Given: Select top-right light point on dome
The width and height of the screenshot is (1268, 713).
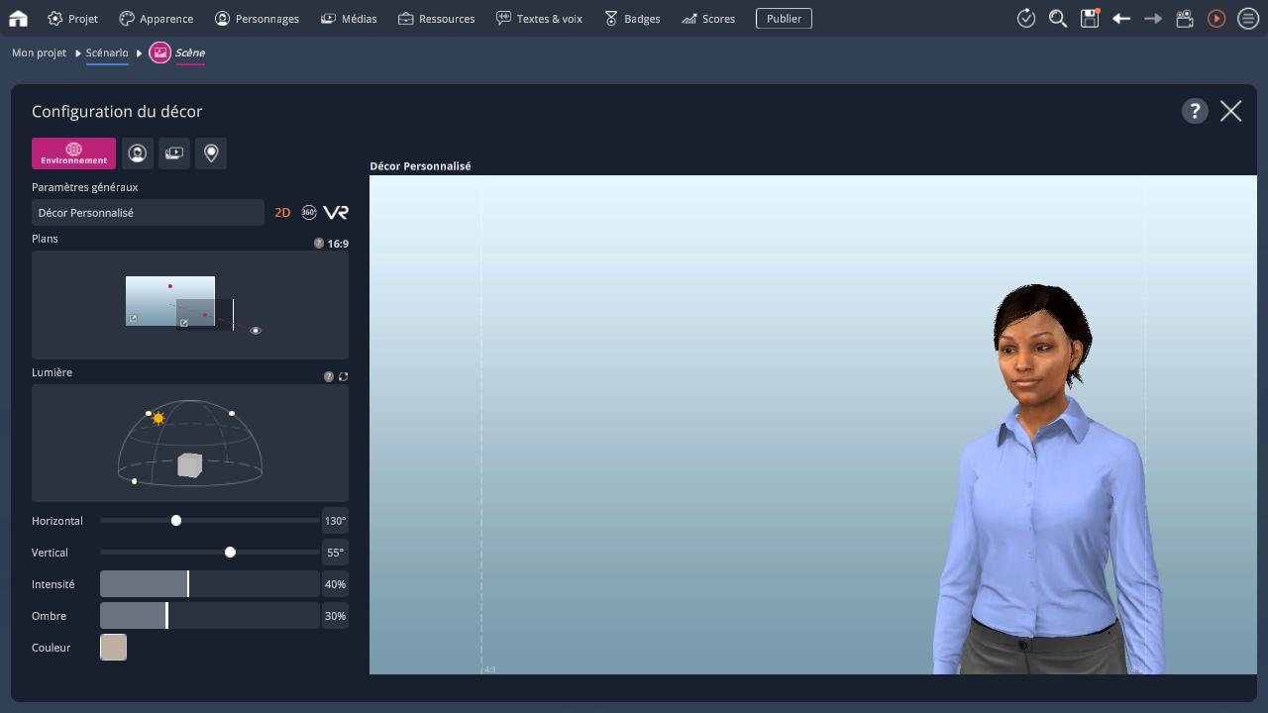Looking at the screenshot, I should click(x=232, y=413).
